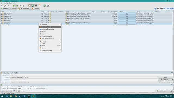Open Properties submenu in context menu

pos(50,25)
